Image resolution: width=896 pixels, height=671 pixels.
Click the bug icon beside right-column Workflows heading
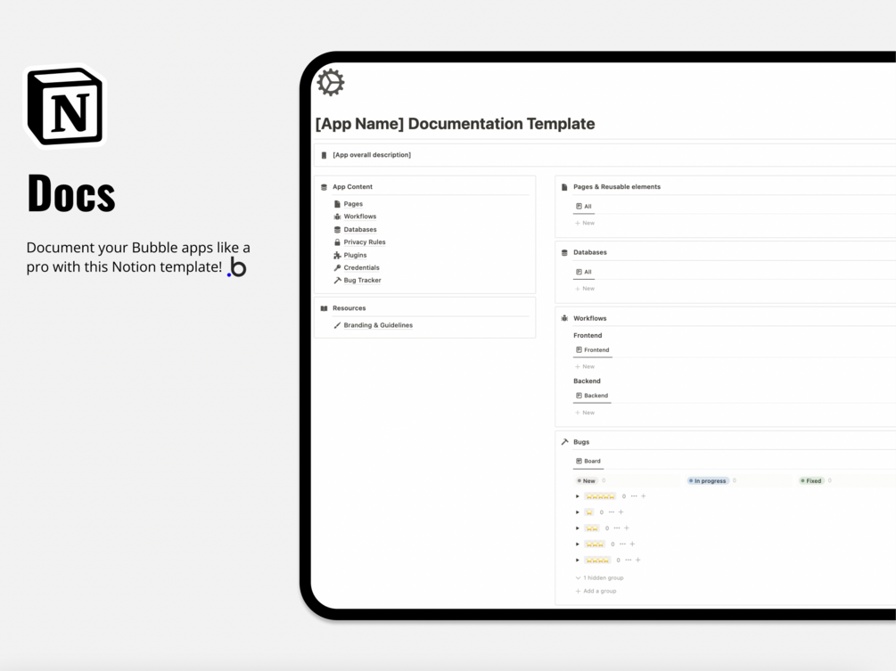[x=564, y=319]
